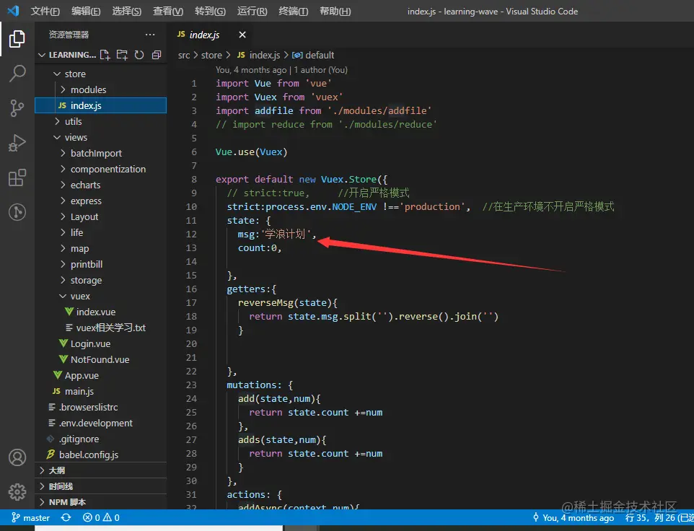Expand the printbill folder

[x=100, y=265]
